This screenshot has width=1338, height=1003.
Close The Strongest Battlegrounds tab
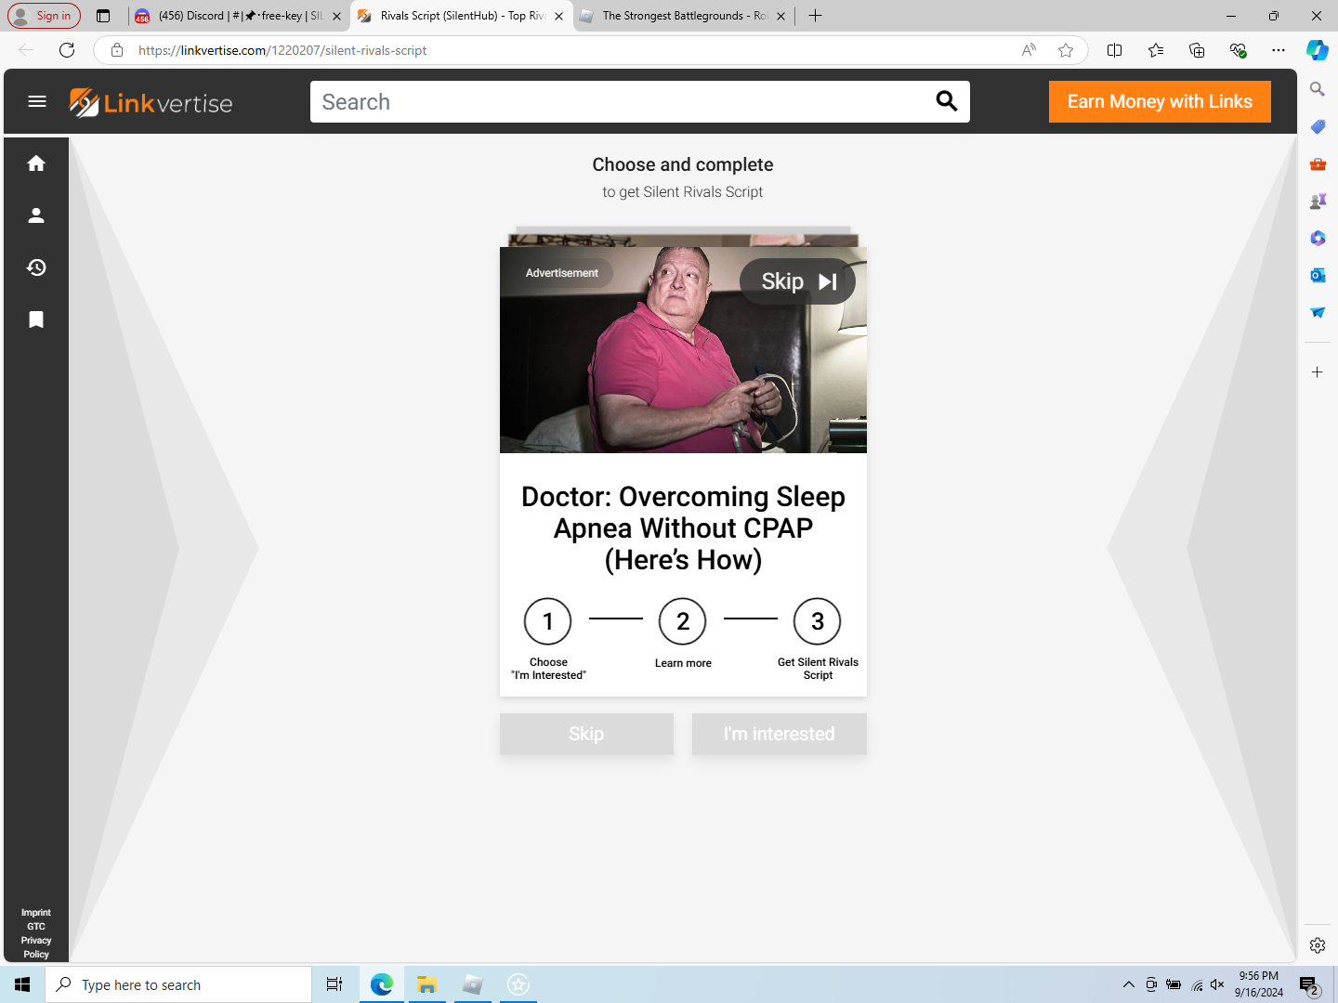pyautogui.click(x=780, y=16)
